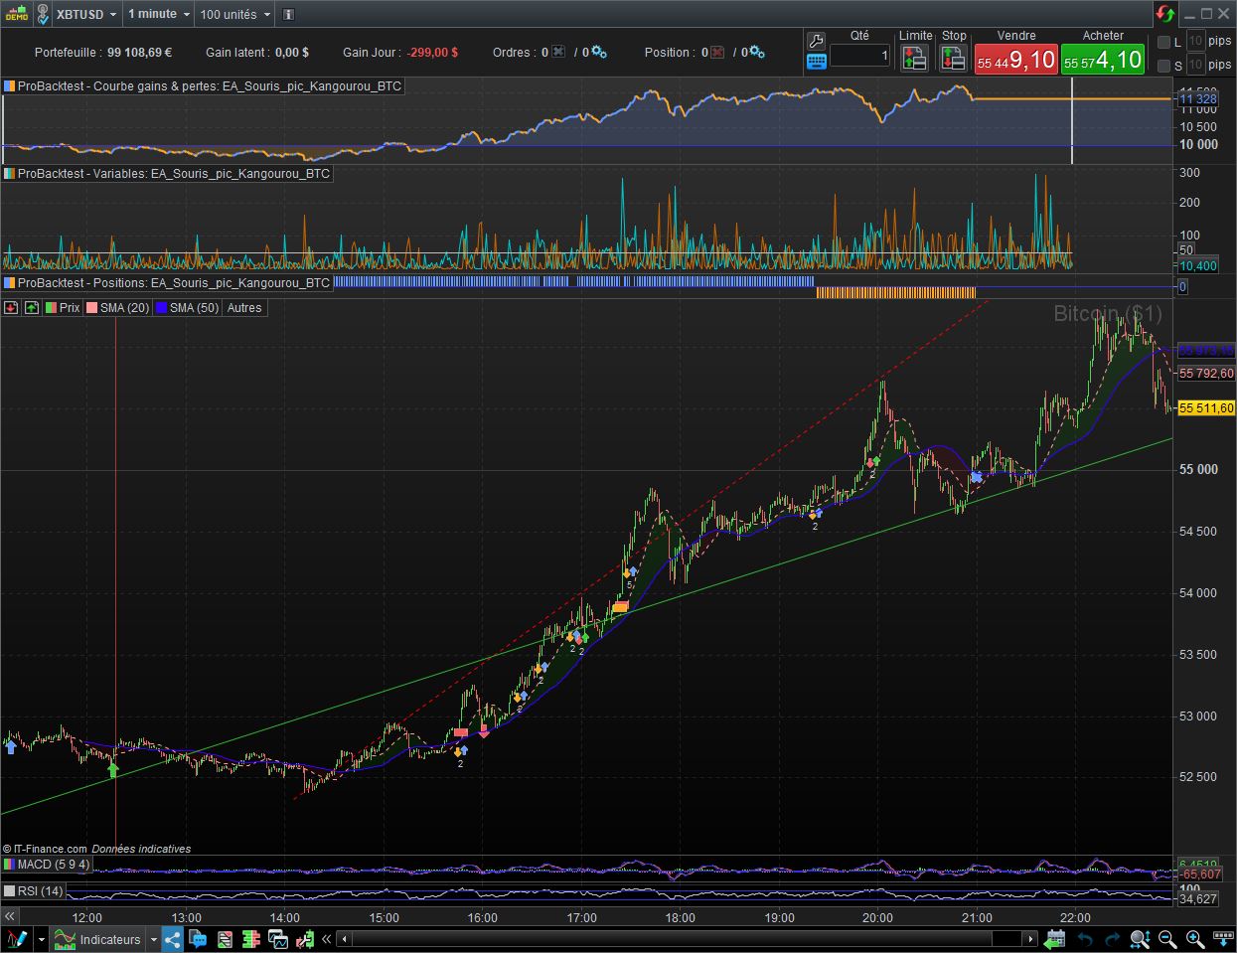The image size is (1237, 953).
Task: Click the Qté quantity input field
Action: [859, 57]
